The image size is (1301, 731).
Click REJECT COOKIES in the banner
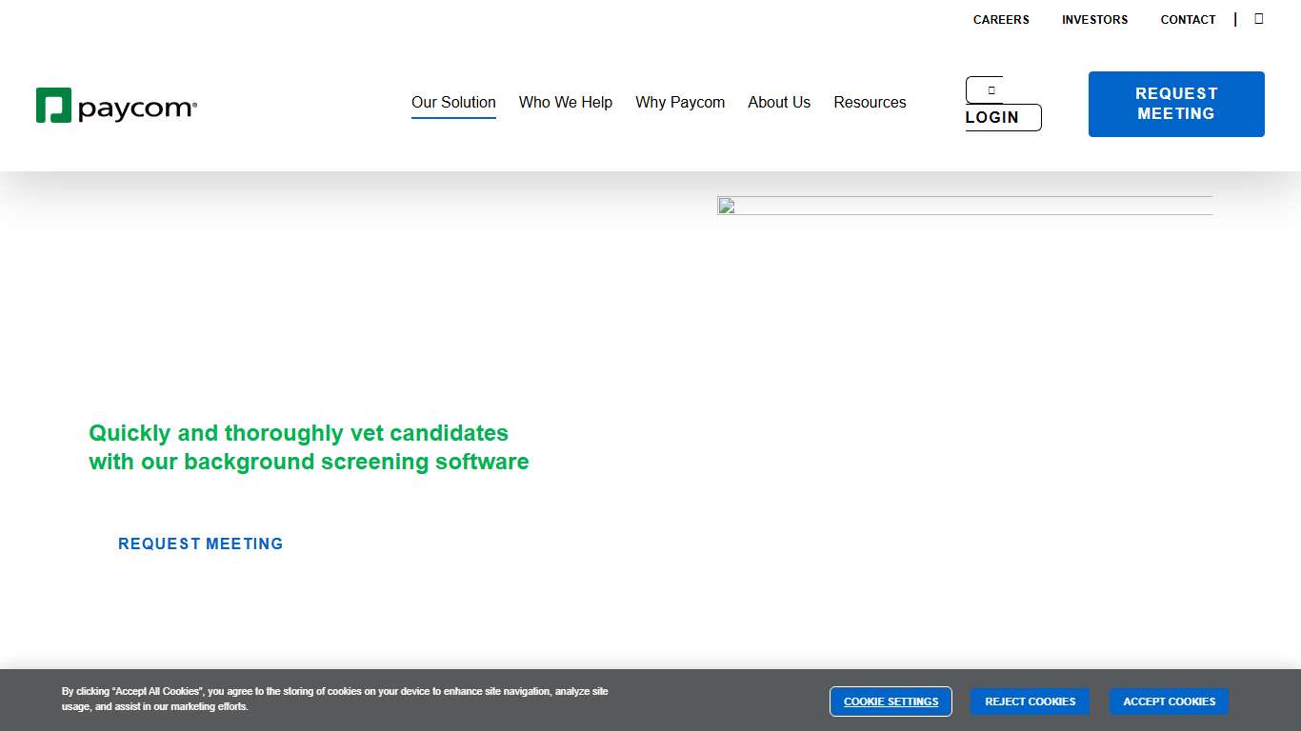(1030, 701)
